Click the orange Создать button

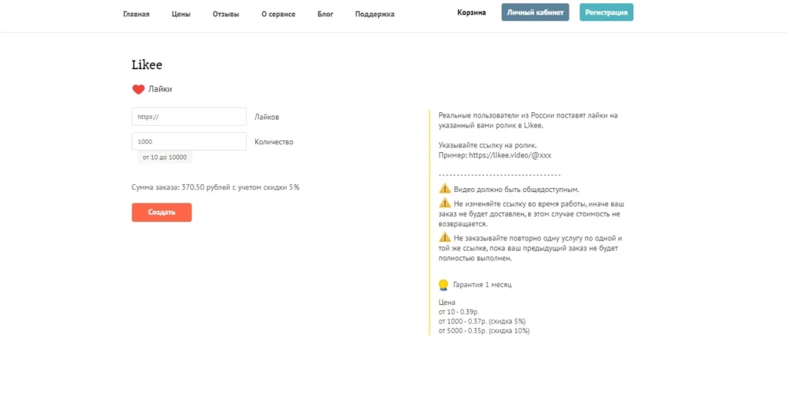click(161, 212)
